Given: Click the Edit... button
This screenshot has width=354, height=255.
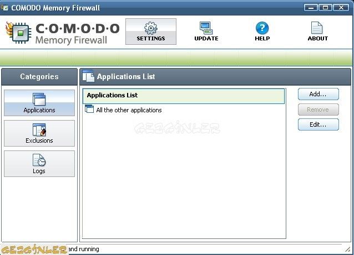Looking at the screenshot, I should coord(318,124).
